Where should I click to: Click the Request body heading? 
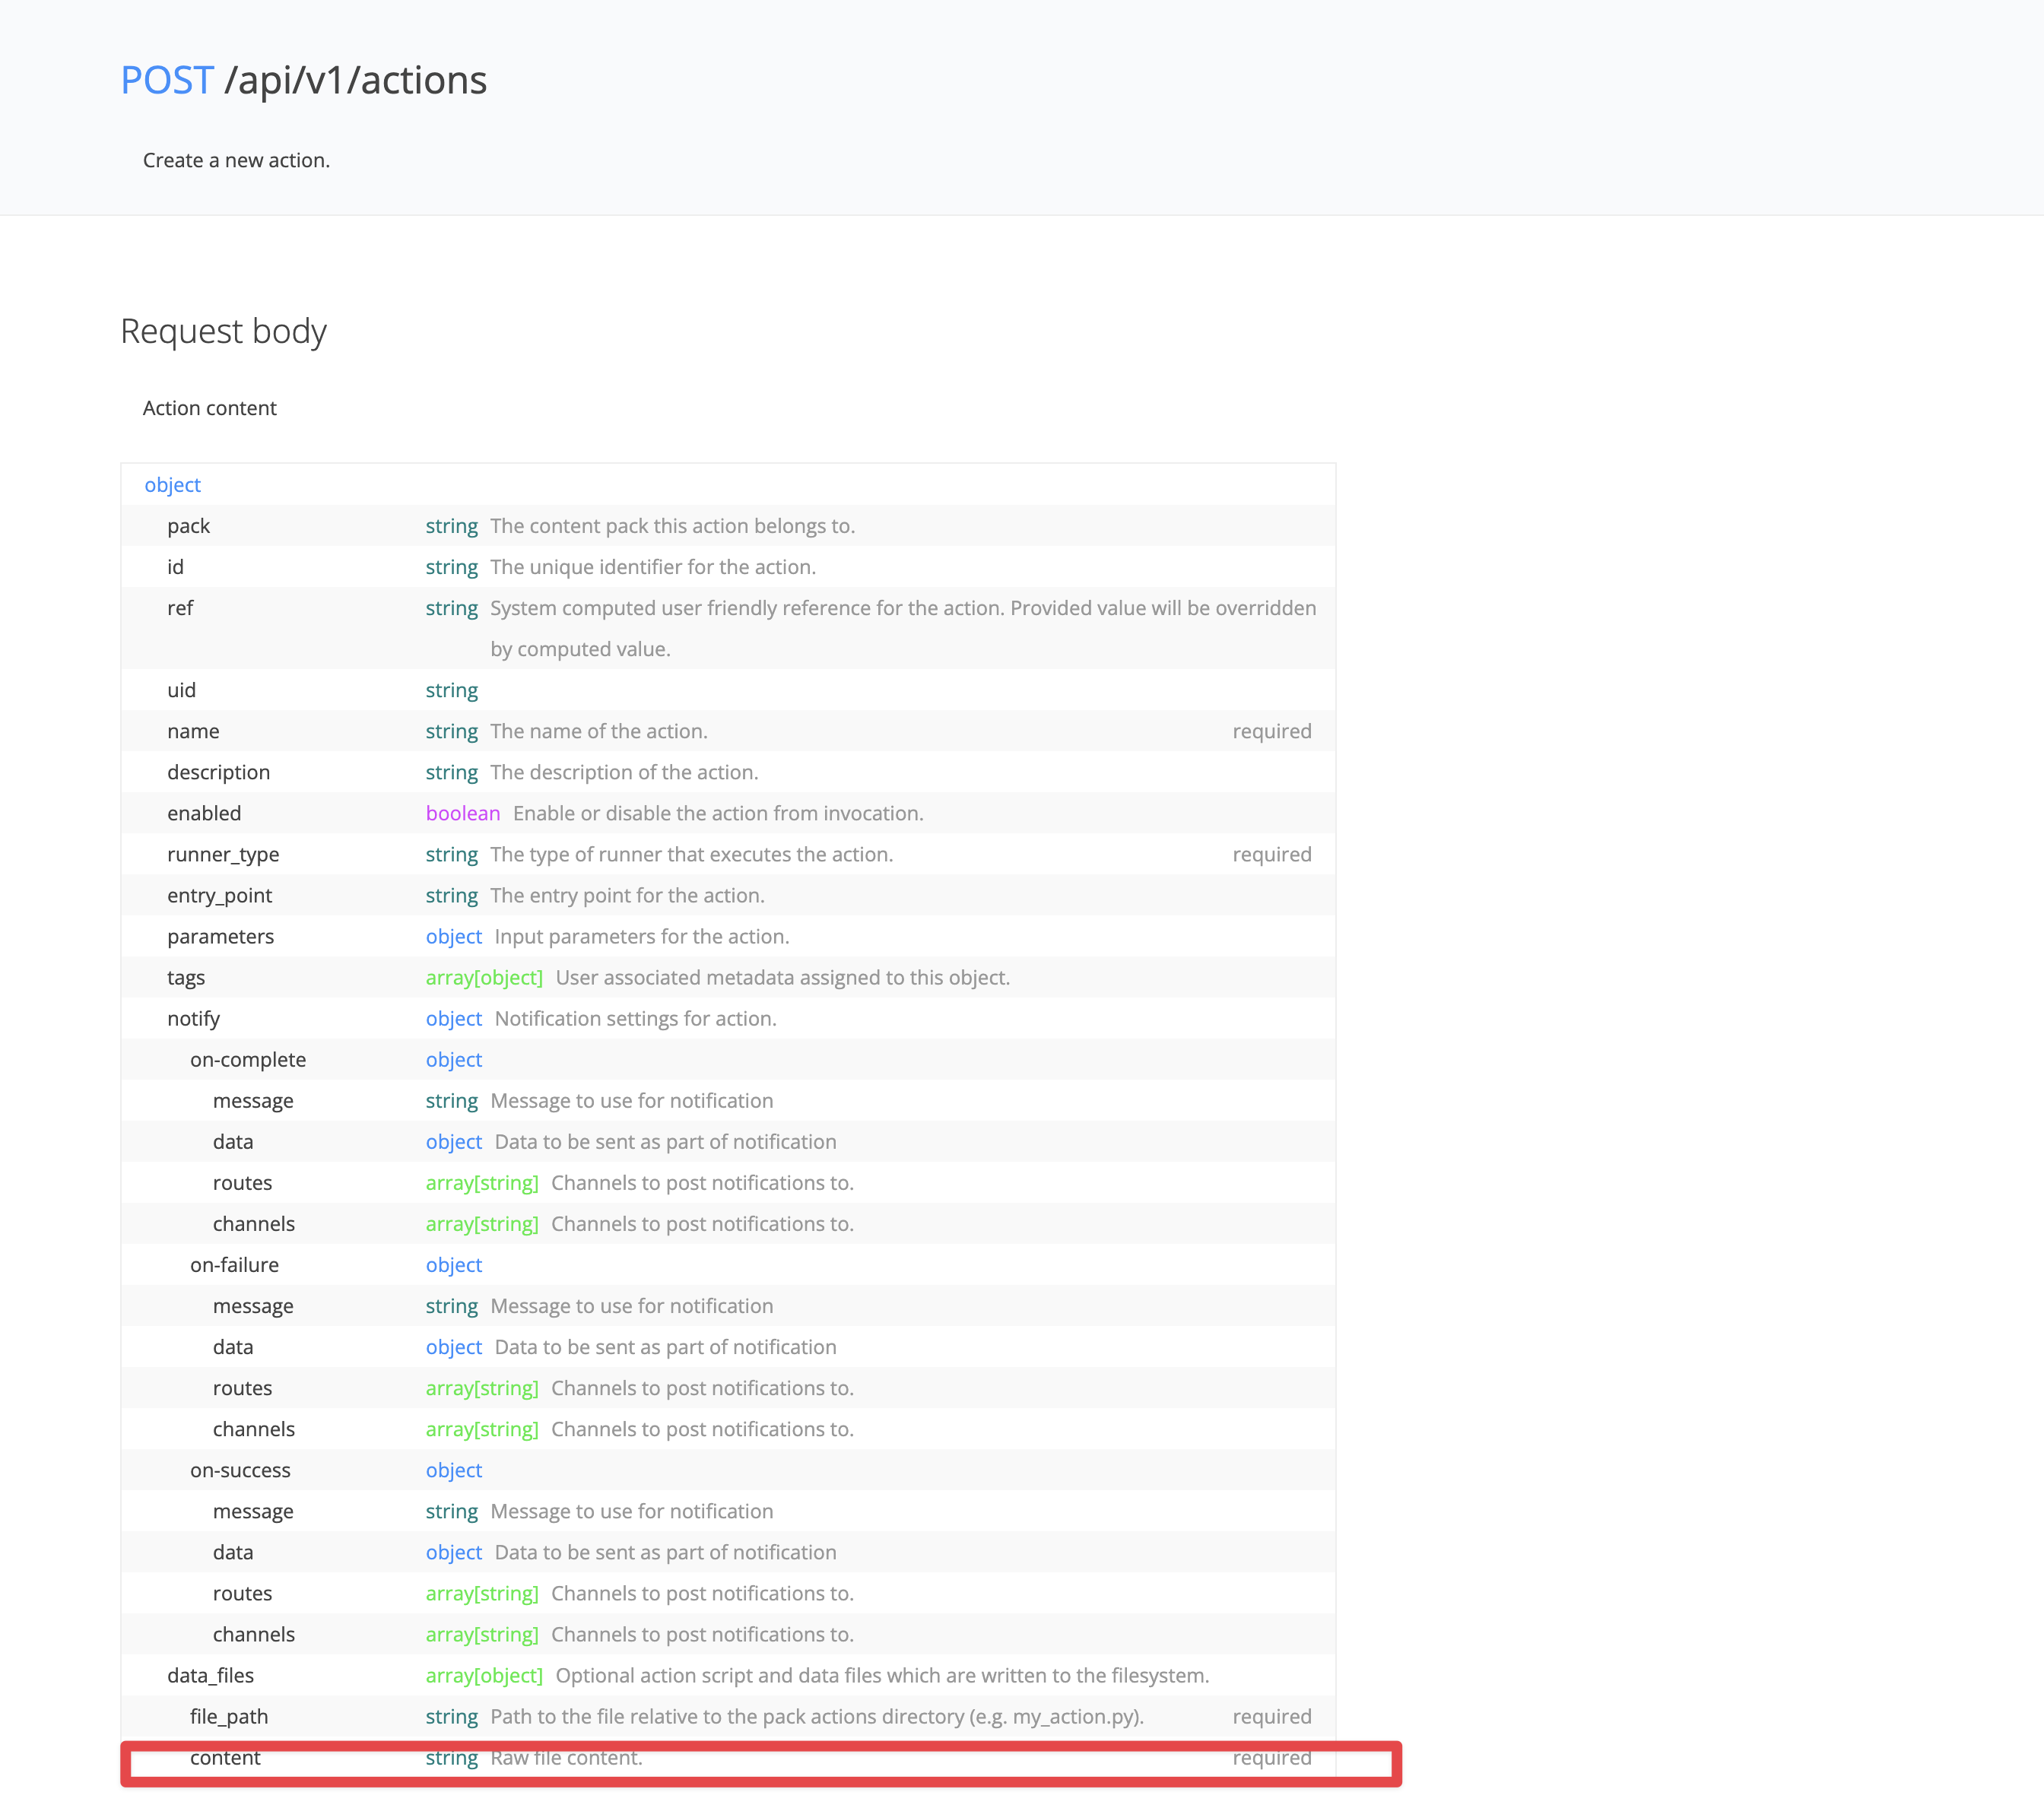223,331
